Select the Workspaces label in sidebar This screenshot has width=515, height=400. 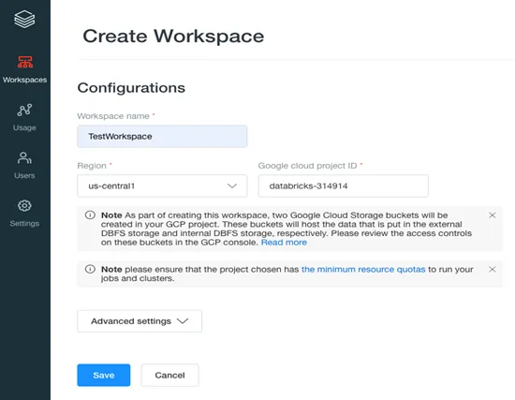click(x=25, y=80)
